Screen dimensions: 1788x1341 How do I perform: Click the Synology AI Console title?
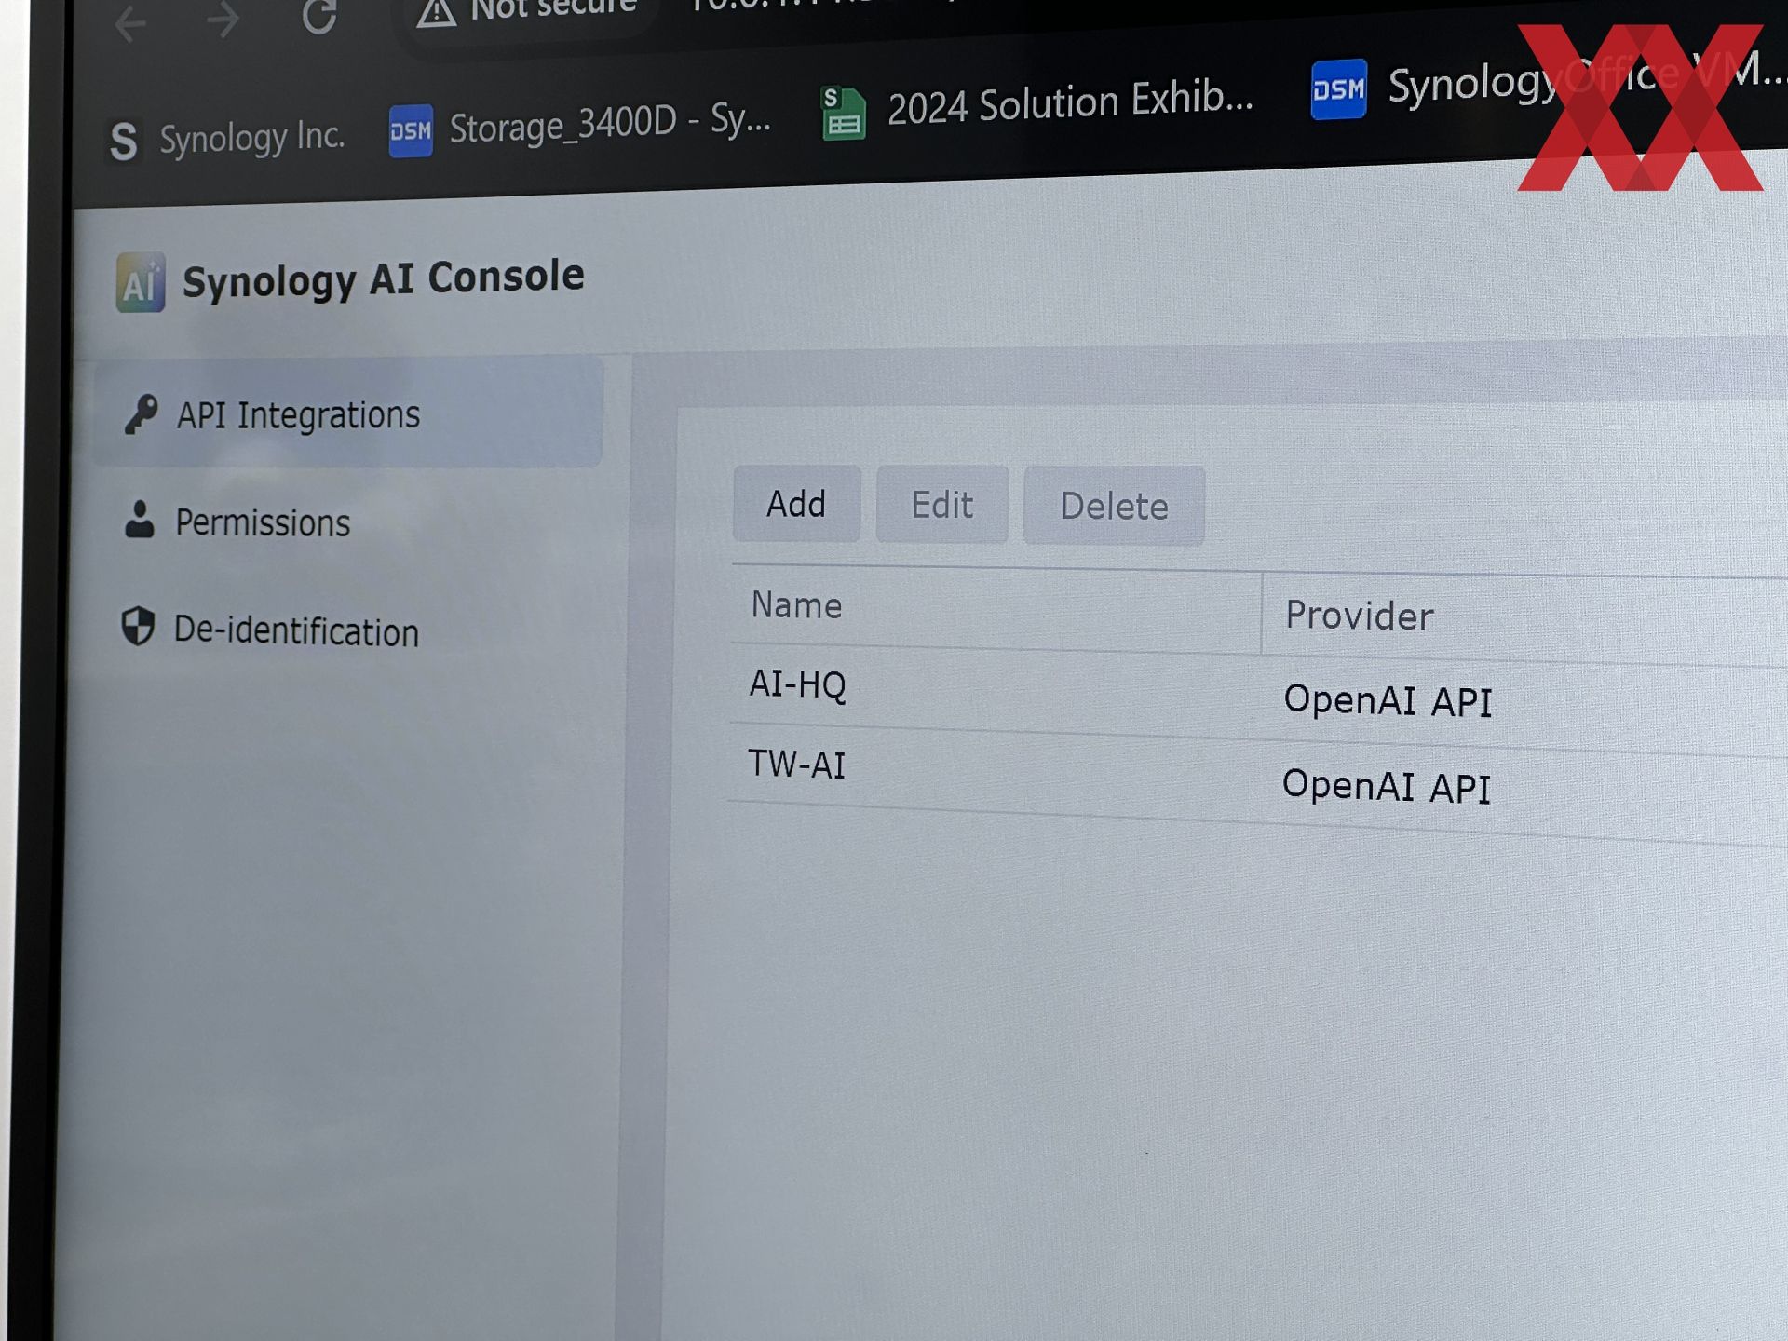pos(384,278)
